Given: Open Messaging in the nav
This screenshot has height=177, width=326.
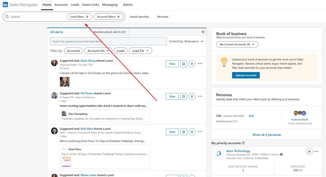Looking at the screenshot, I should 110,4.
